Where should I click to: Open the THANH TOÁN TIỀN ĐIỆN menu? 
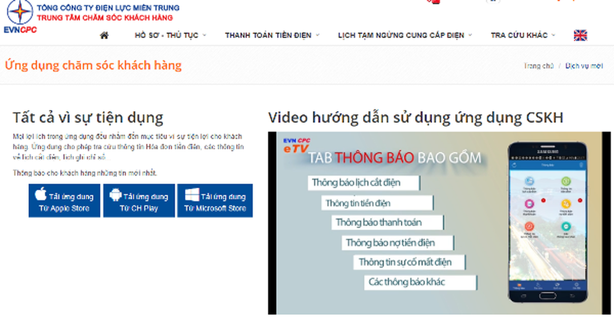[268, 35]
